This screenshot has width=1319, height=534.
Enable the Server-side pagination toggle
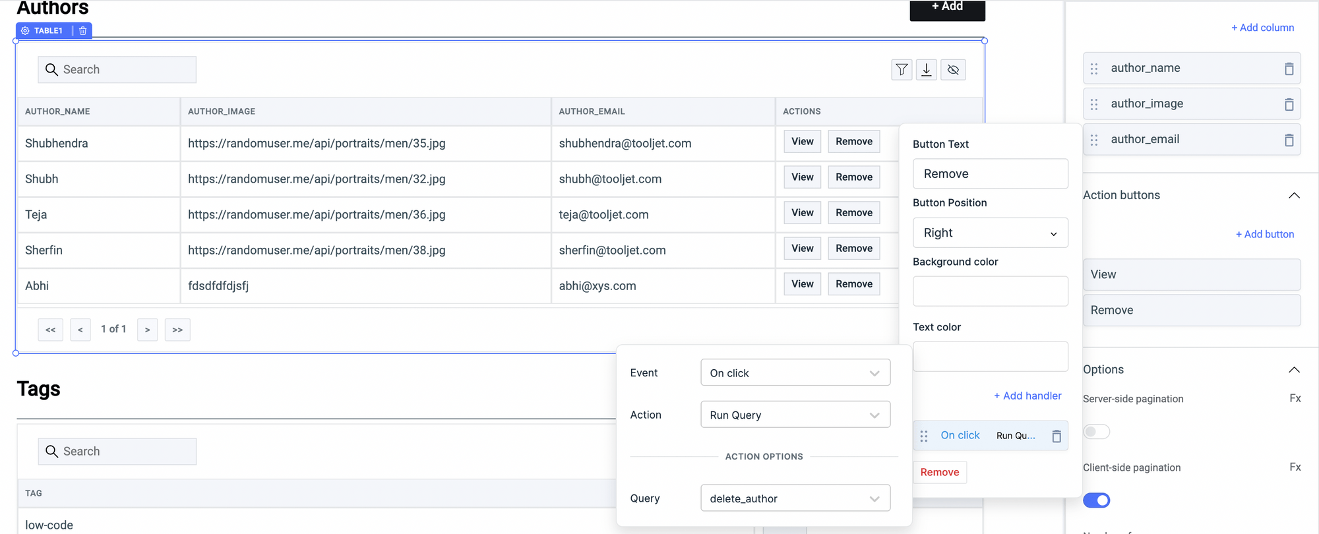pos(1096,432)
